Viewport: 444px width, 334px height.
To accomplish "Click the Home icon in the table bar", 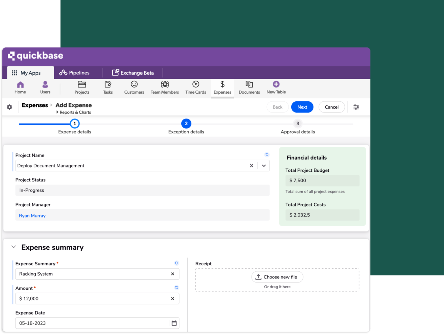I will tap(20, 85).
